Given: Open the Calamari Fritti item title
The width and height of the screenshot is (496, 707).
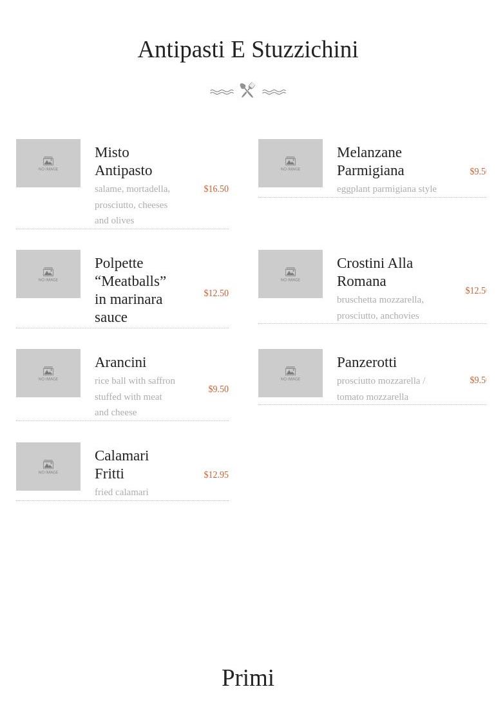Looking at the screenshot, I should tap(121, 465).
